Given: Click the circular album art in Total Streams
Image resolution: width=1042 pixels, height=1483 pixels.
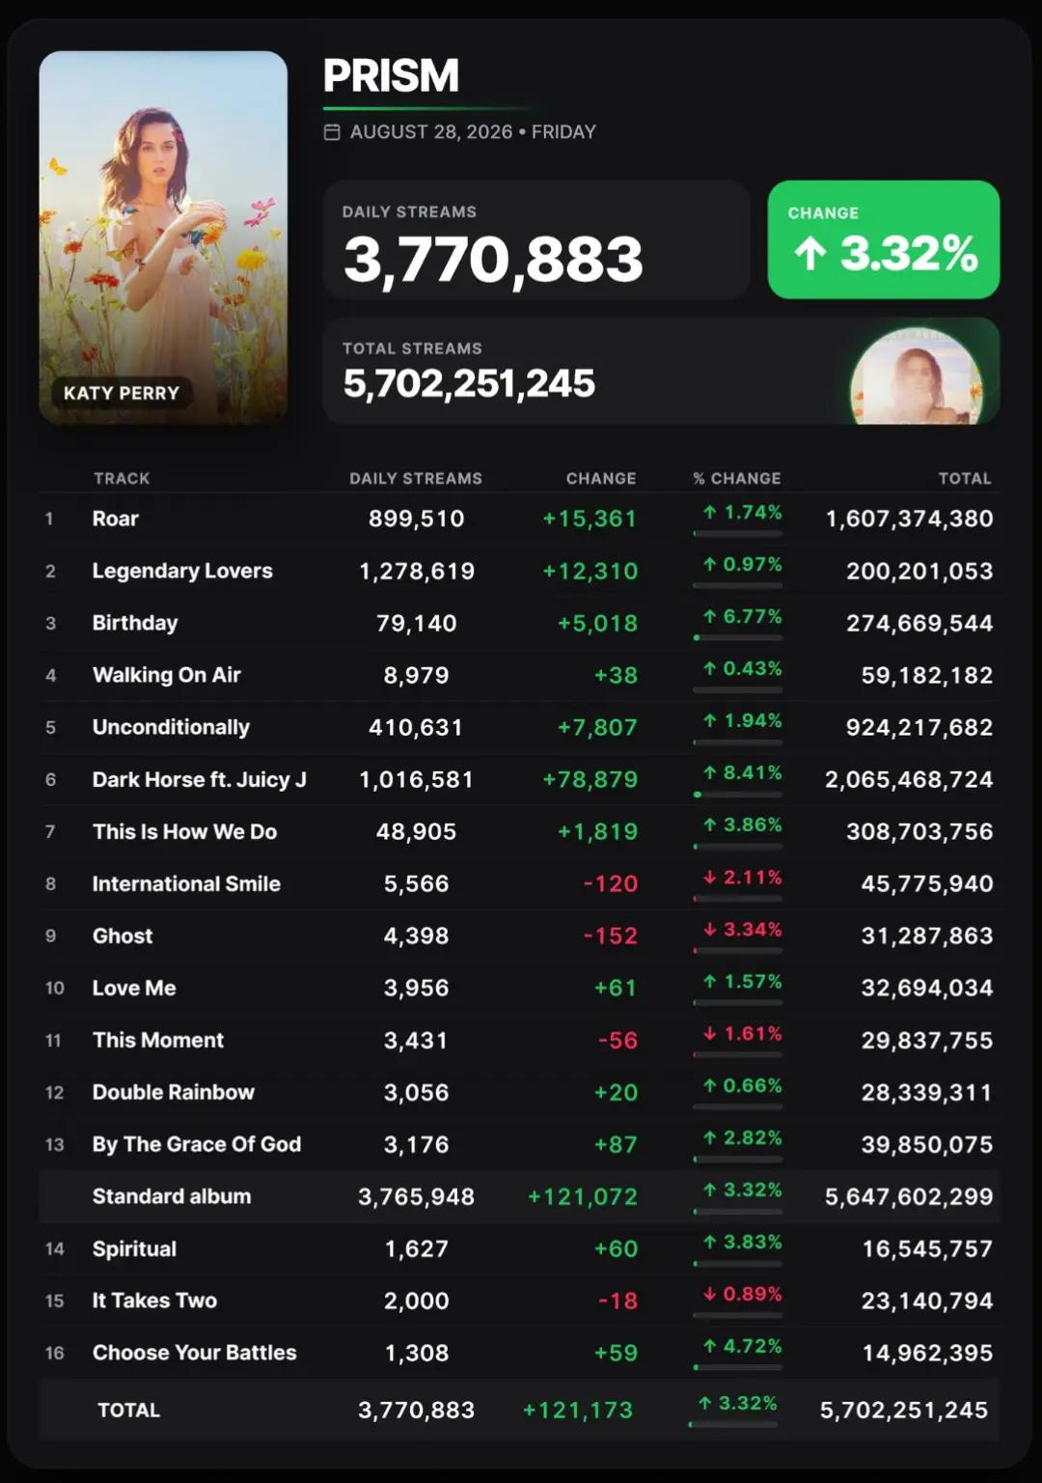Looking at the screenshot, I should pos(915,378).
